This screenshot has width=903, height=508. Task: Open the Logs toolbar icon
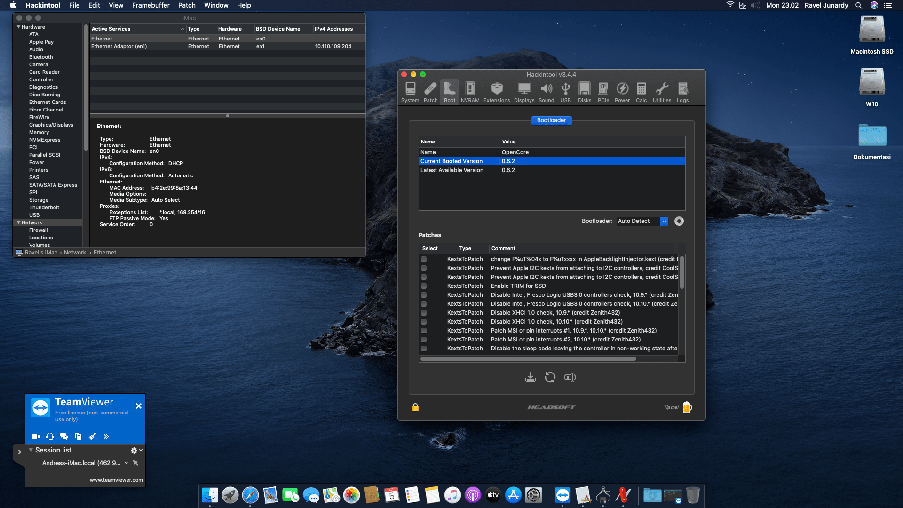coord(682,92)
